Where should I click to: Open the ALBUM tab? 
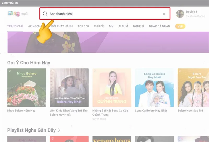point(123,26)
